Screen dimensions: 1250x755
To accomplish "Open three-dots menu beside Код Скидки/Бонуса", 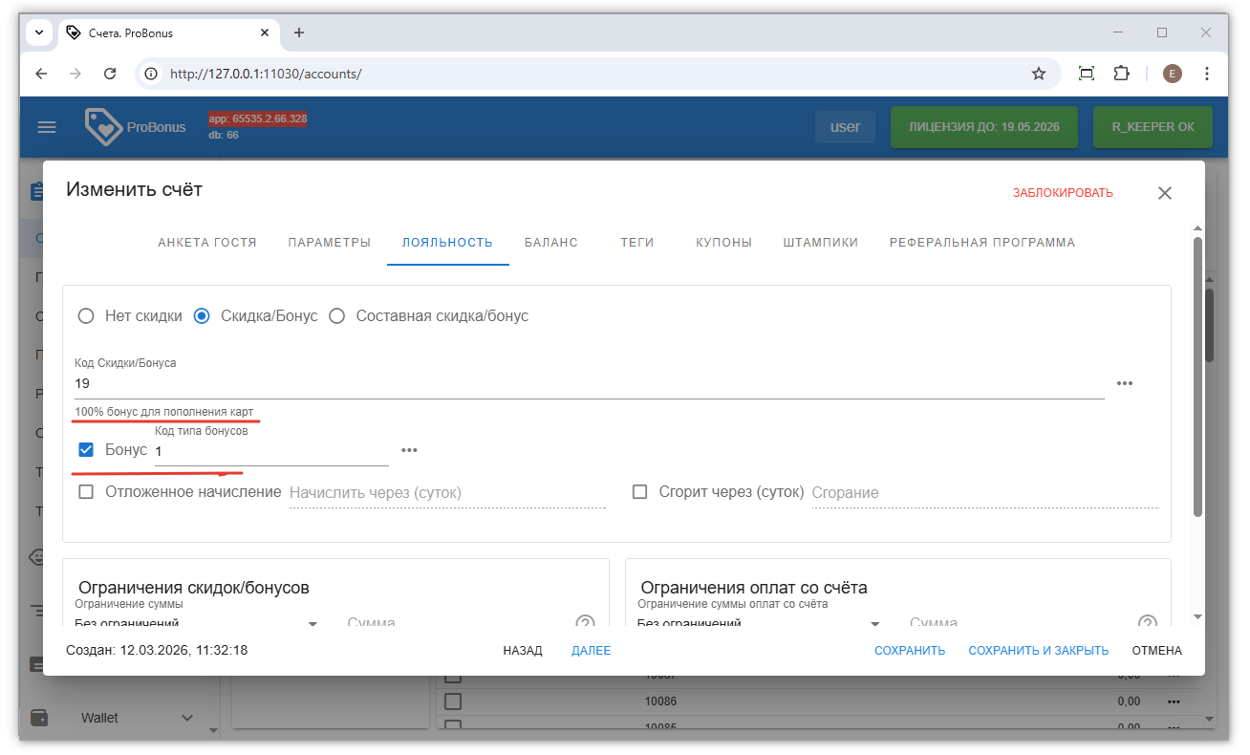I will (x=1125, y=383).
